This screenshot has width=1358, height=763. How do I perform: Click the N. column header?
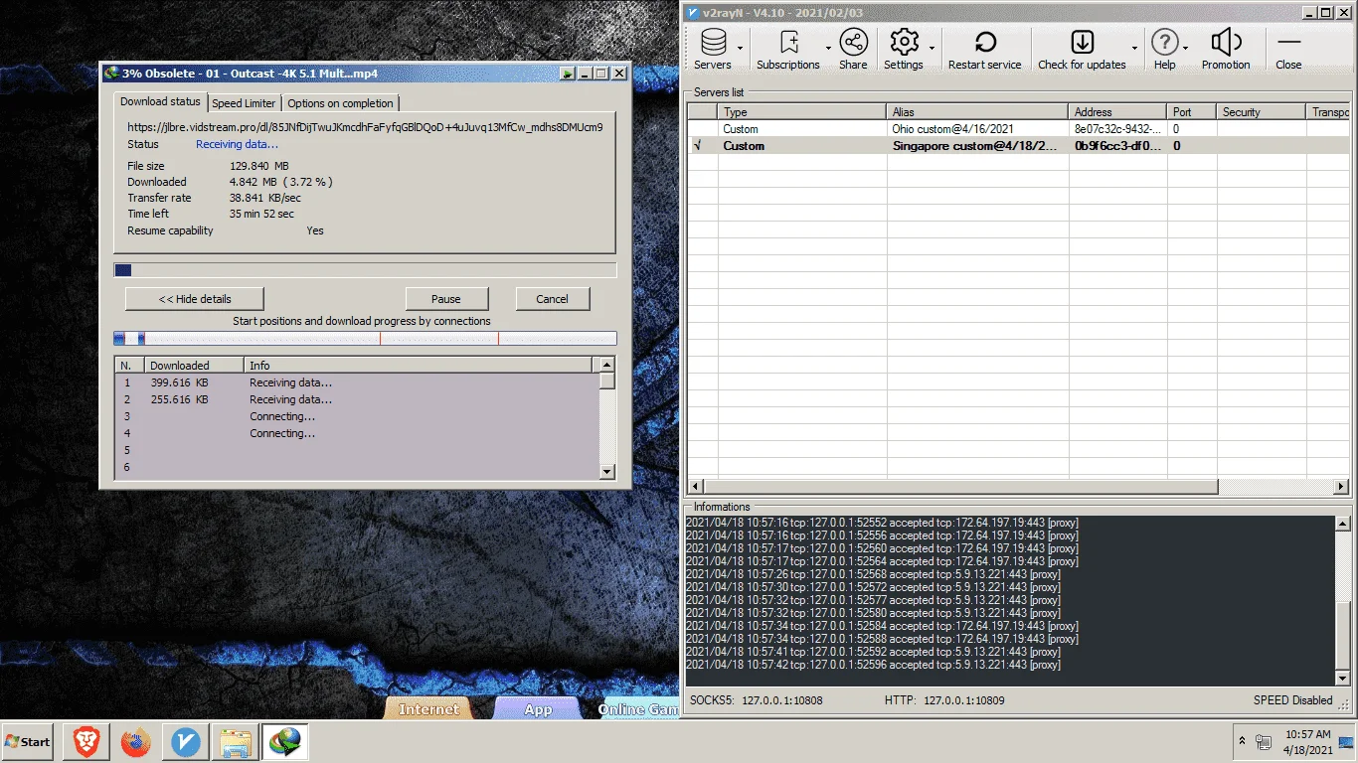129,366
